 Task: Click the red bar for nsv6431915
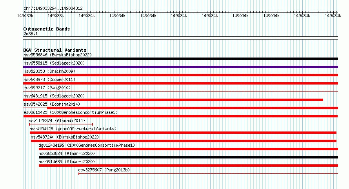173,100
